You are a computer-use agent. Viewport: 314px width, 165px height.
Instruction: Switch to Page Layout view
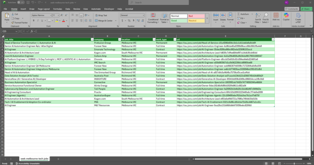pyautogui.click(x=273, y=163)
